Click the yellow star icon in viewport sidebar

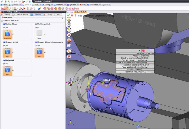(69, 19)
